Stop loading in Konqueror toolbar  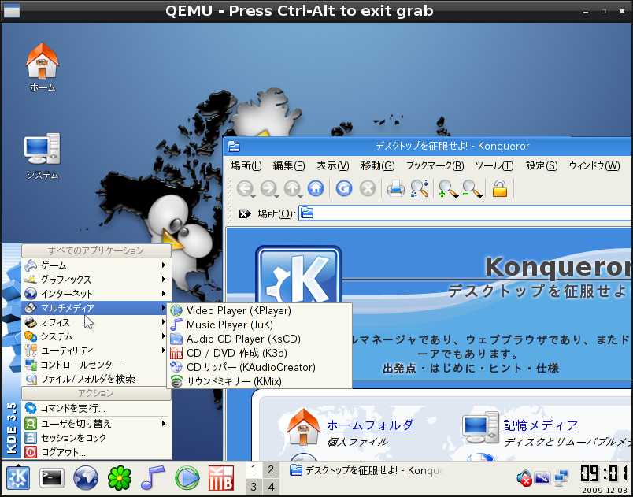(368, 188)
